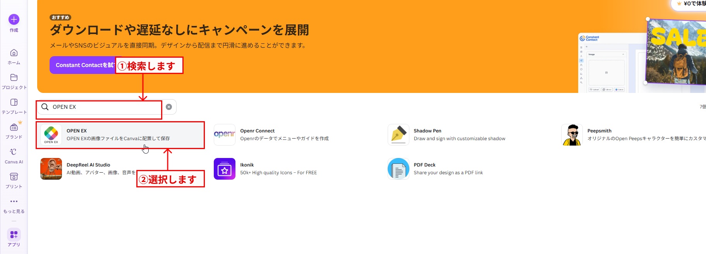Open the Templates icon in sidebar
This screenshot has height=254, width=706.
click(14, 102)
